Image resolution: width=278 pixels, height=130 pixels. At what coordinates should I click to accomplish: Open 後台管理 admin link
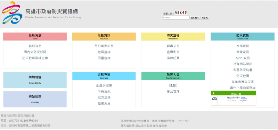[x=173, y=92]
